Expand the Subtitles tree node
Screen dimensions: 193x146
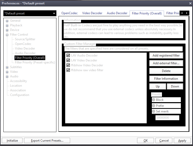[7, 67]
